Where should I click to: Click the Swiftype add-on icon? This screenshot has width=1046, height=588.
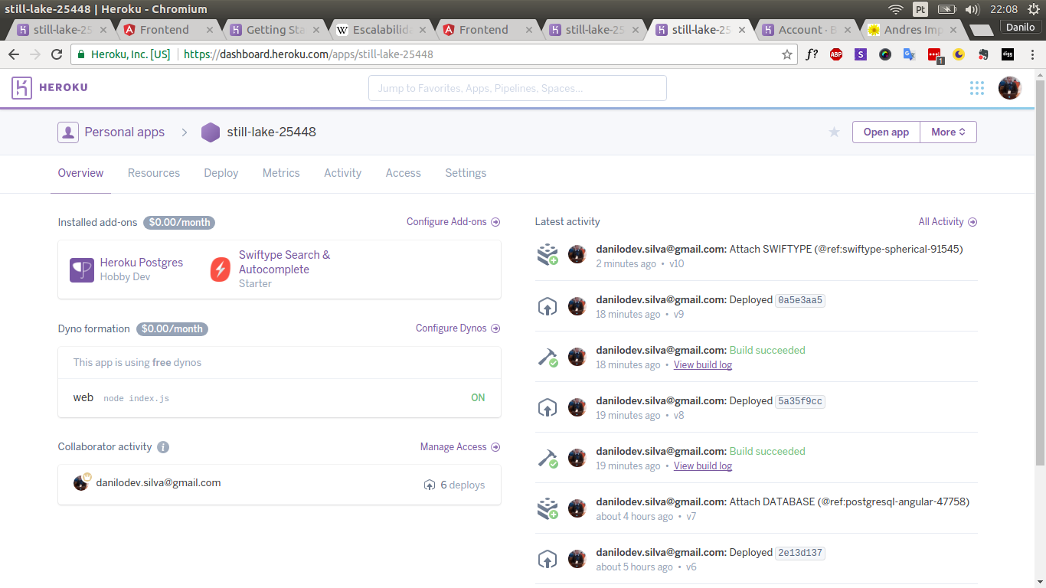coord(220,269)
